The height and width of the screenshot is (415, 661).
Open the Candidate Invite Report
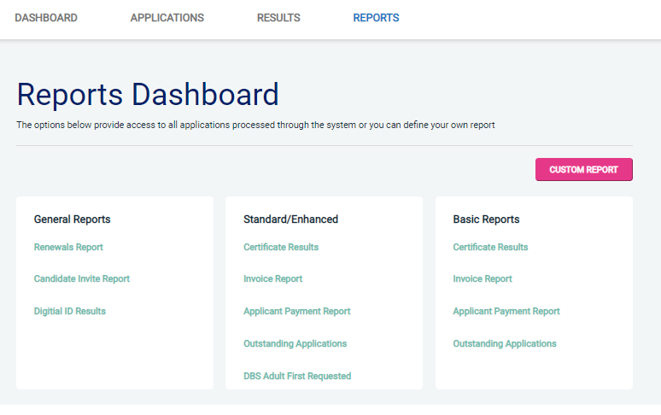82,279
